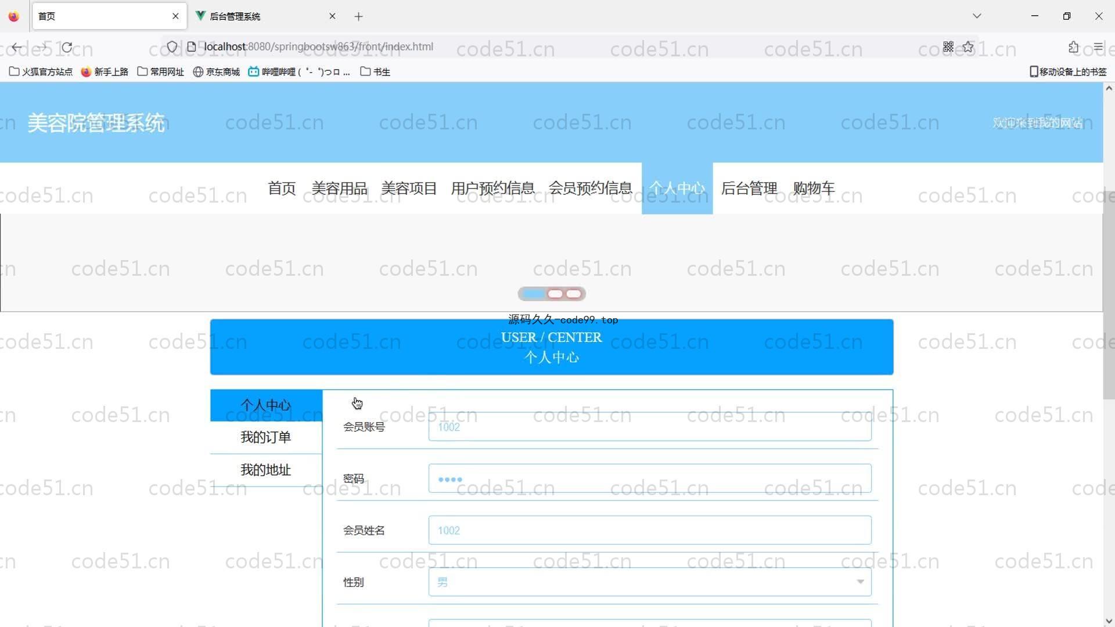Viewport: 1115px width, 627px height.
Task: Open the 常用网址 bookmark folder
Action: tap(160, 71)
